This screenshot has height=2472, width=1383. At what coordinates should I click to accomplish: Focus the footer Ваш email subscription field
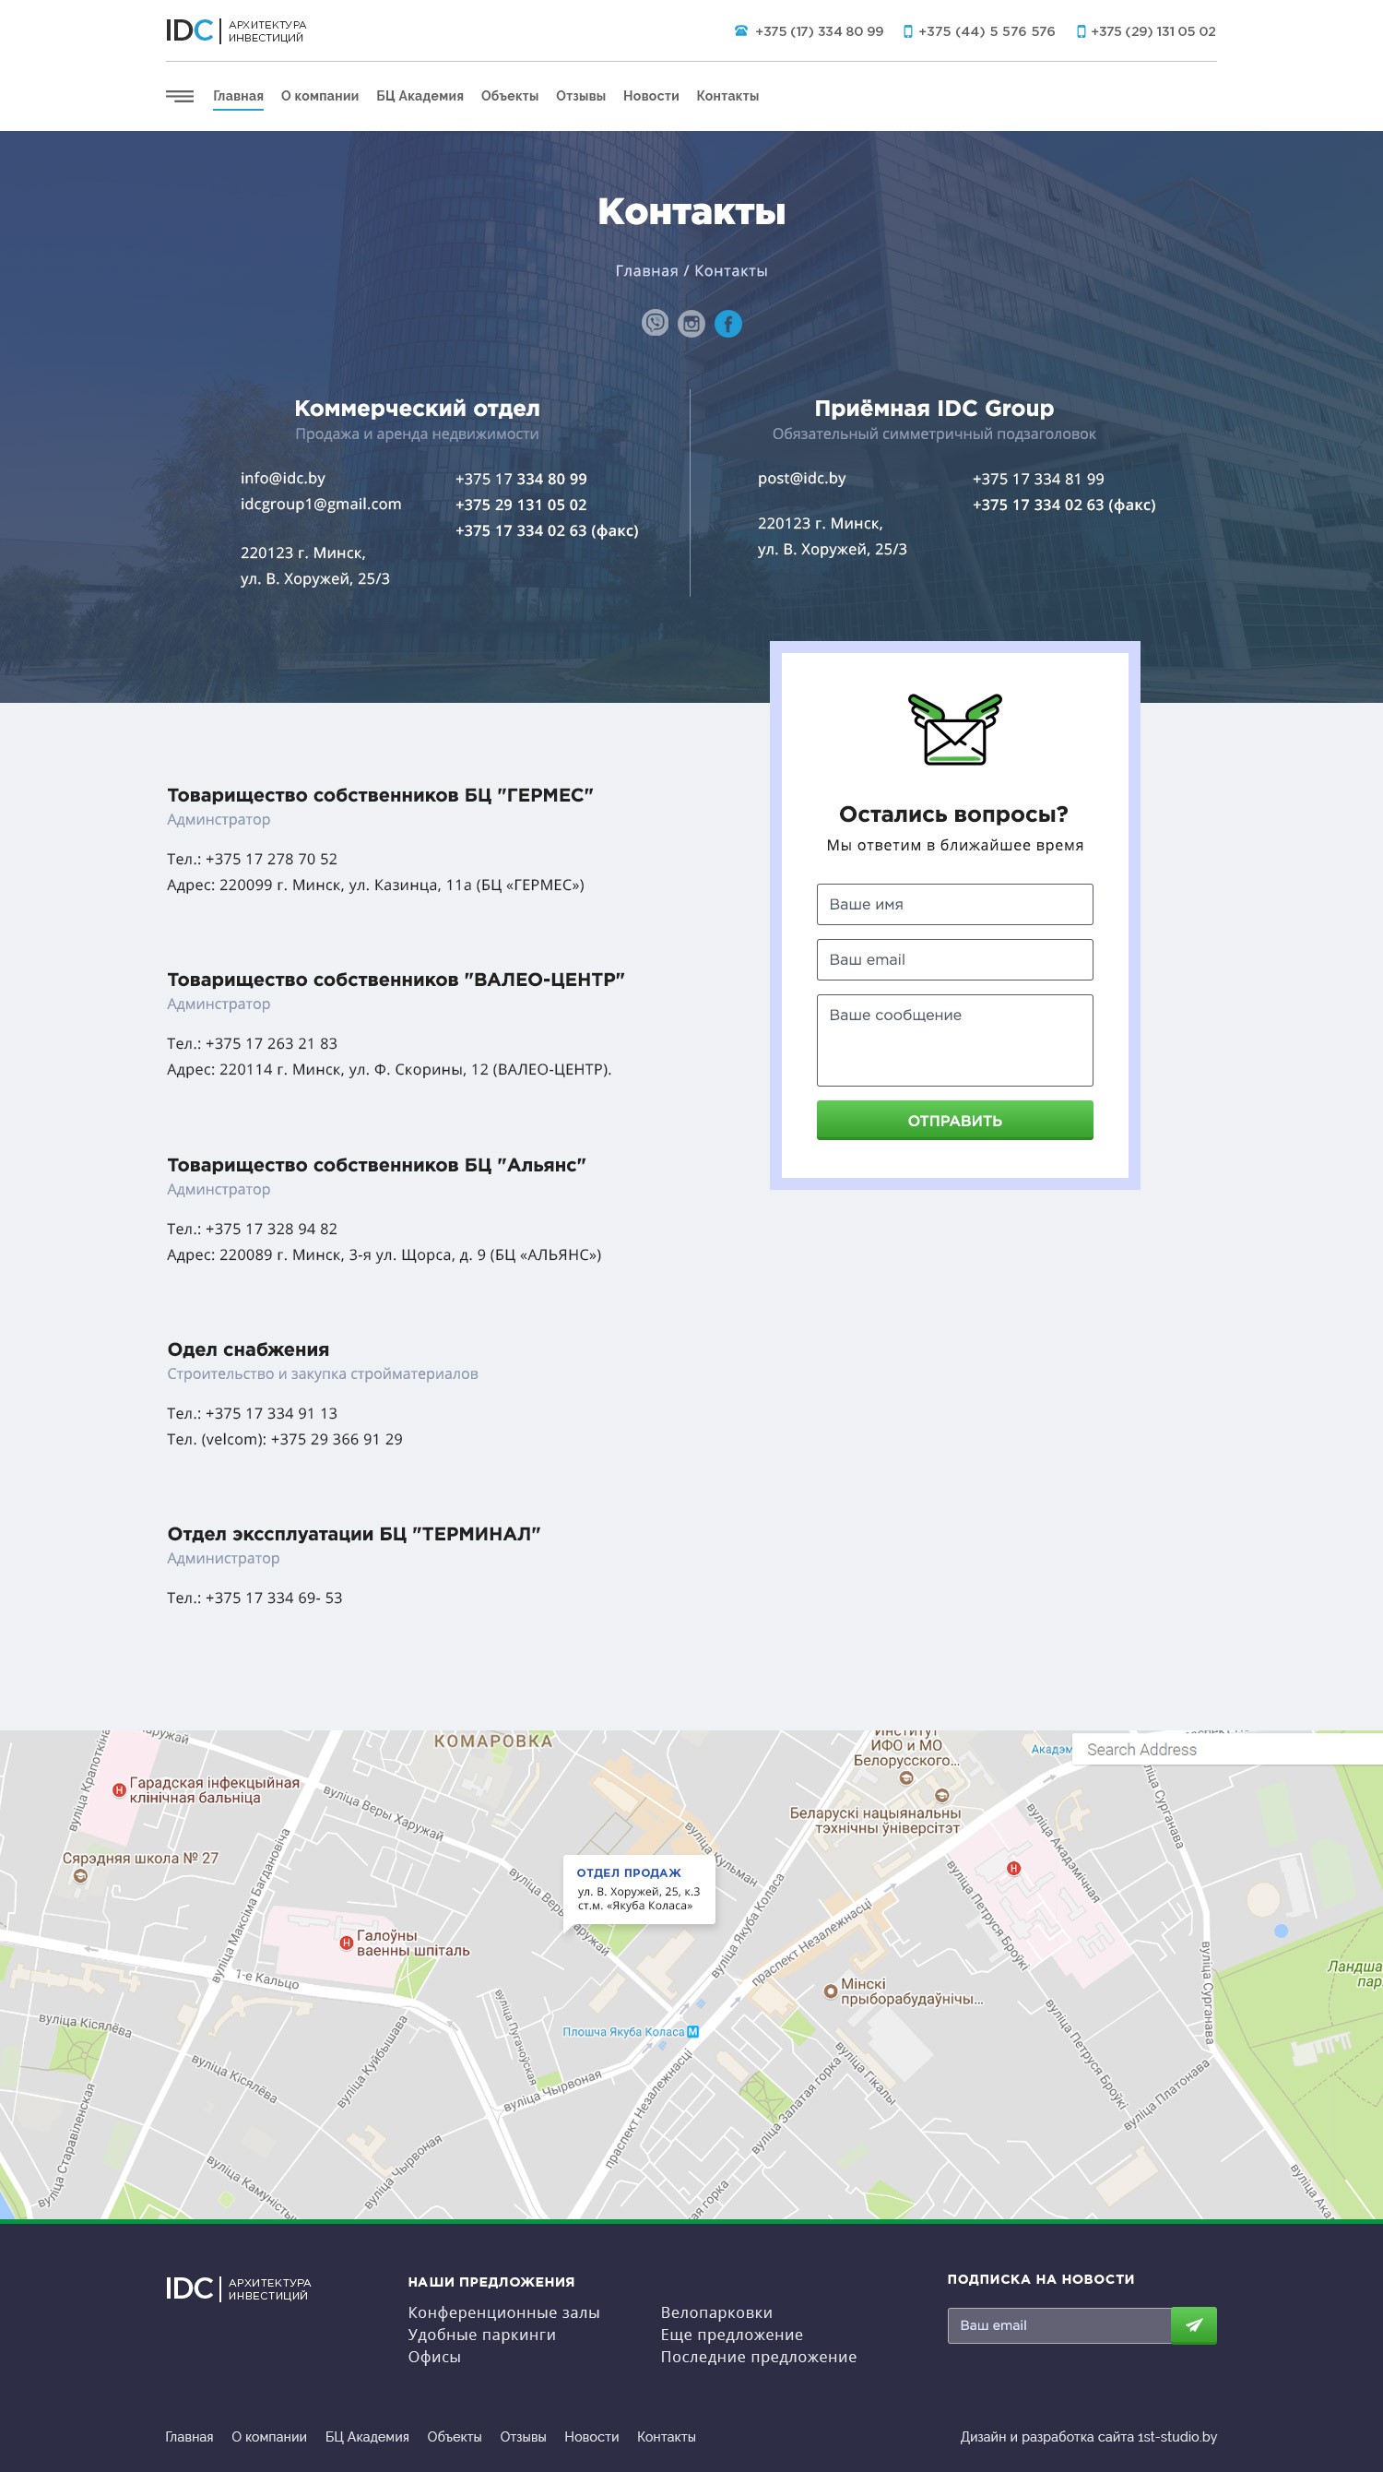coord(1058,2325)
